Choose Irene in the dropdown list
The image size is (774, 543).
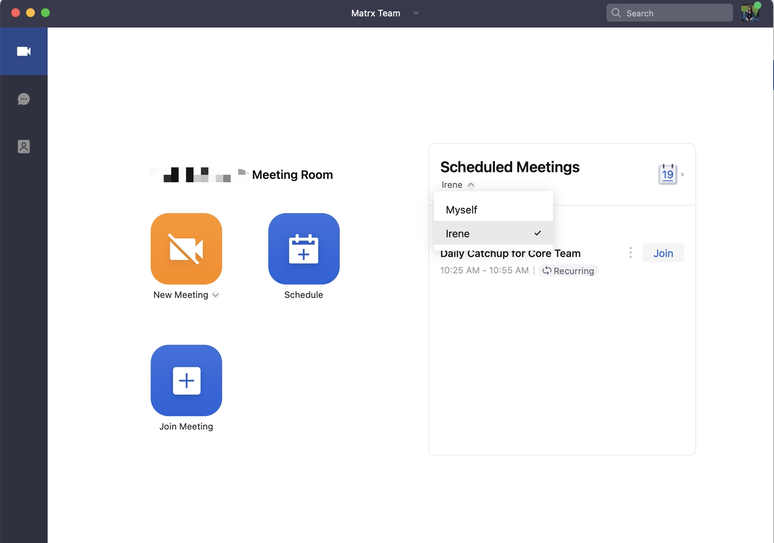458,234
